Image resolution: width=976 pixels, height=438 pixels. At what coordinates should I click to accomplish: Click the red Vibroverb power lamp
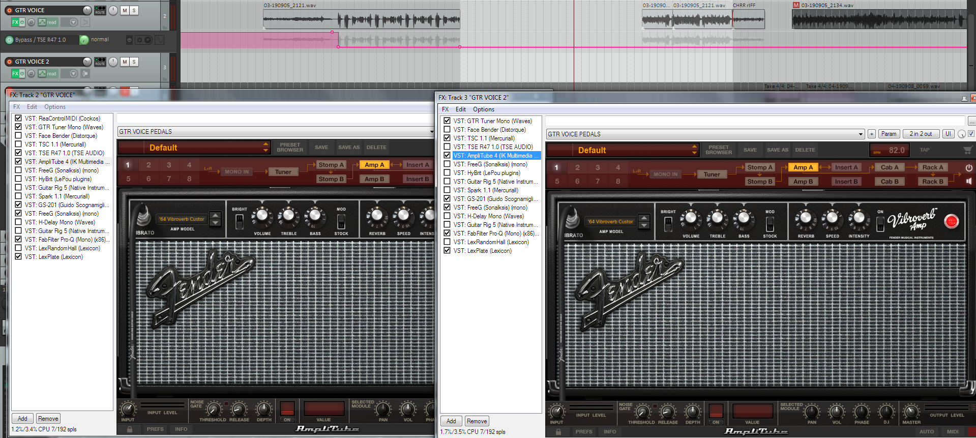click(952, 221)
